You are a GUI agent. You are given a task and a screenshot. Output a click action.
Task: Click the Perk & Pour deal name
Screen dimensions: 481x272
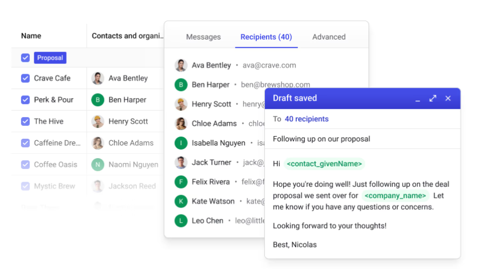(x=54, y=100)
